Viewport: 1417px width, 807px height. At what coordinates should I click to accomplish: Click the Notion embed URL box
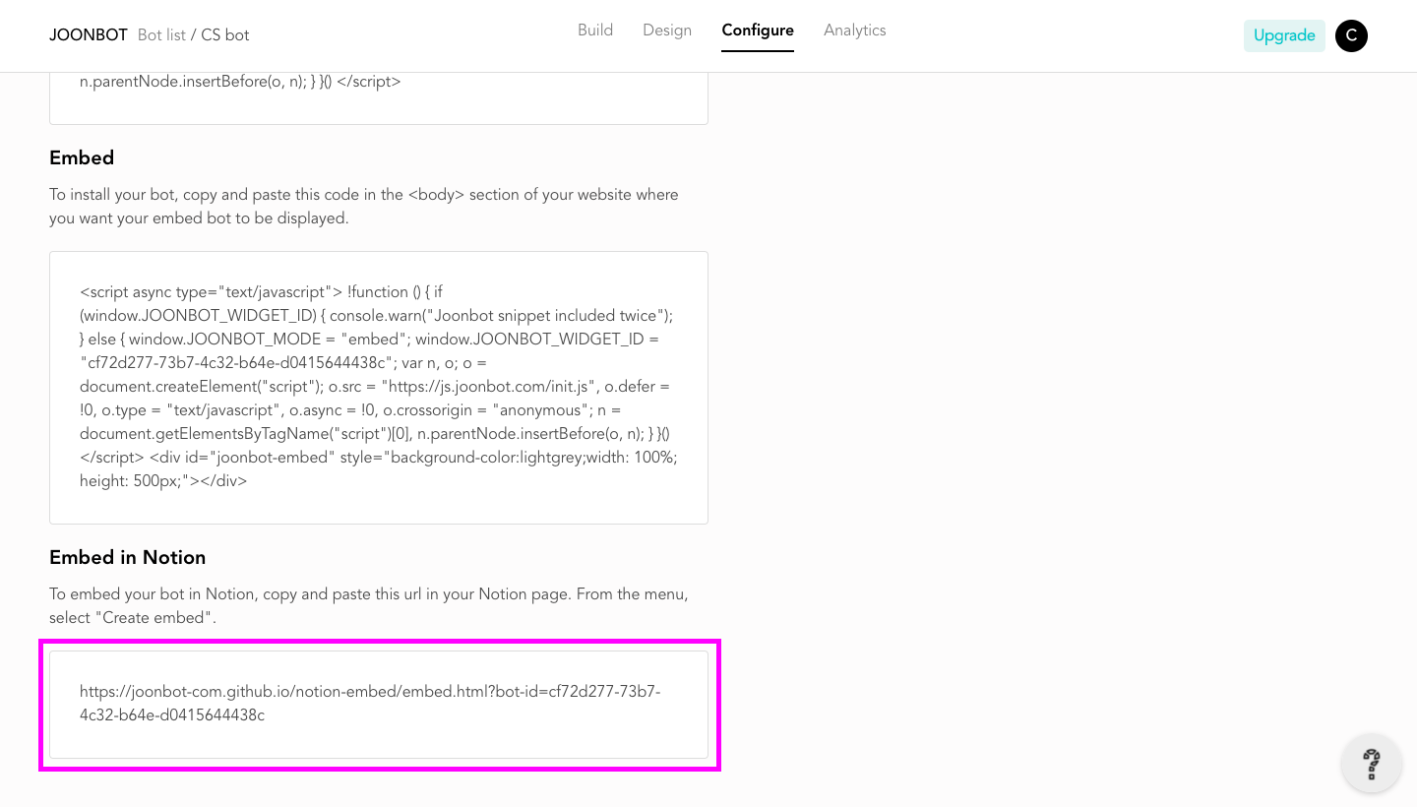tap(379, 705)
